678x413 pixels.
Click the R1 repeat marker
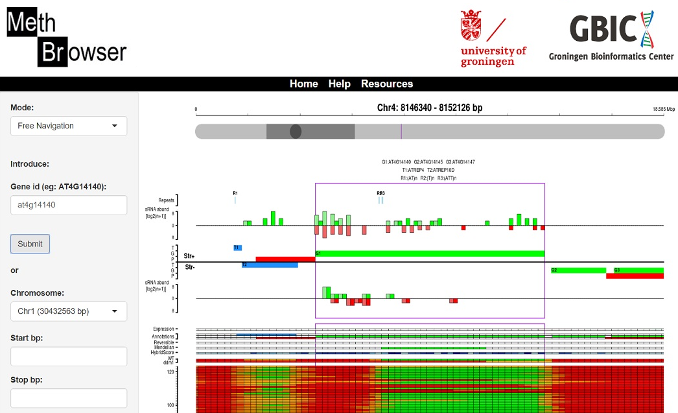[235, 200]
